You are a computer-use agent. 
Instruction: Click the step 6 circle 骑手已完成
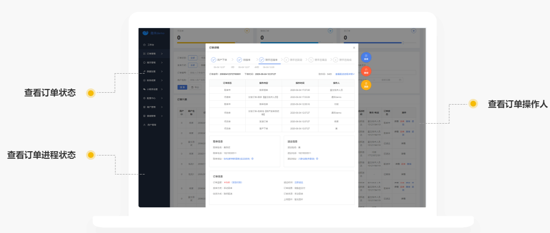coord(336,60)
